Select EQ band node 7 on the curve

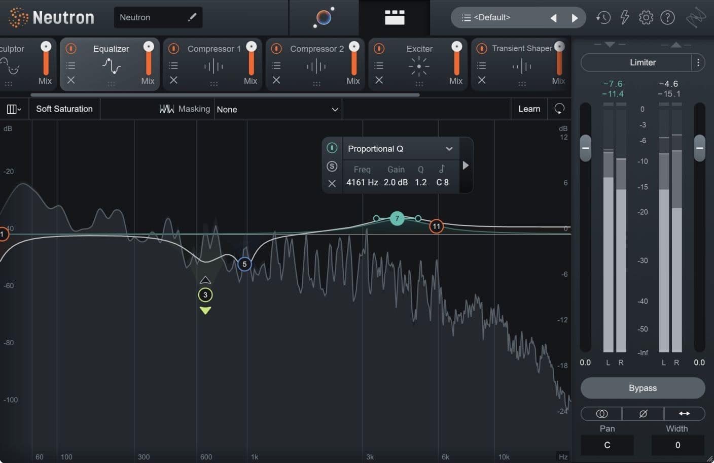coord(397,218)
